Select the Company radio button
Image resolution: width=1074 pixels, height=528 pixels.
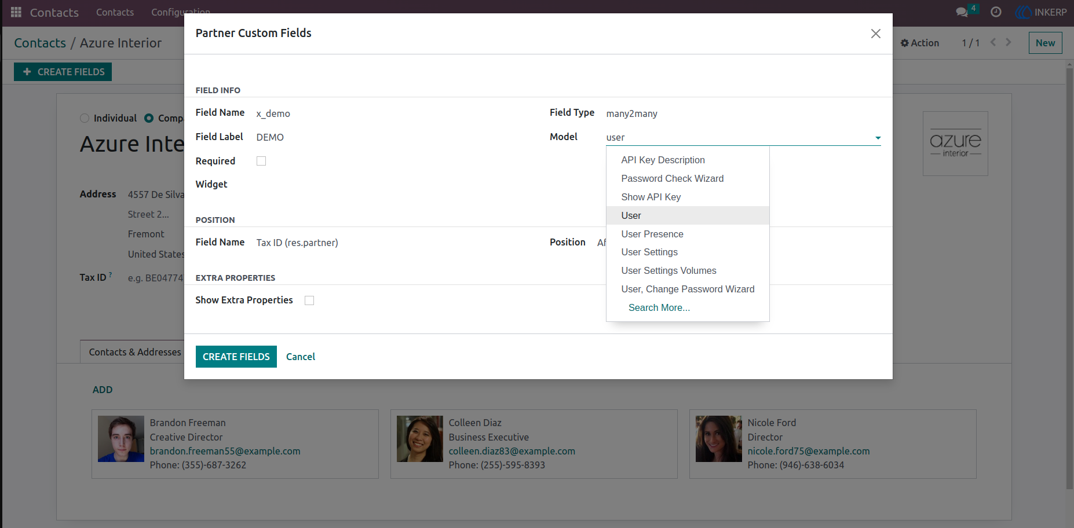[149, 118]
